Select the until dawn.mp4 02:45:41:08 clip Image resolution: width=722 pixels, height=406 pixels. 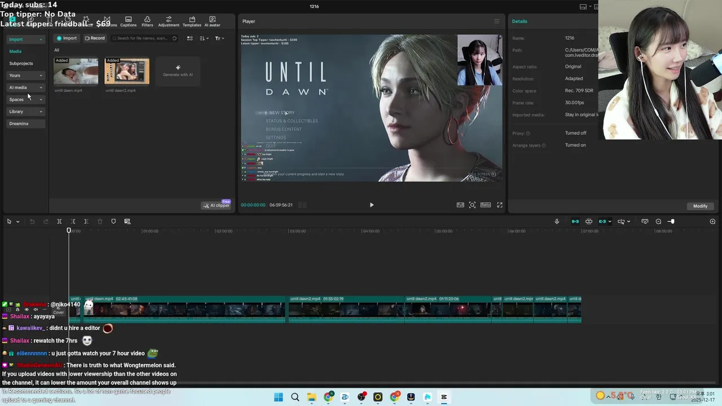pos(184,310)
